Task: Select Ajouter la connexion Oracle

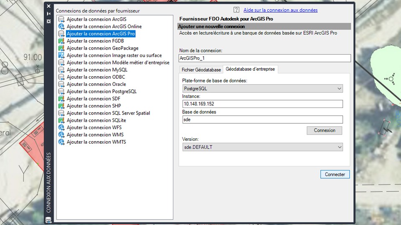Action: pos(96,84)
